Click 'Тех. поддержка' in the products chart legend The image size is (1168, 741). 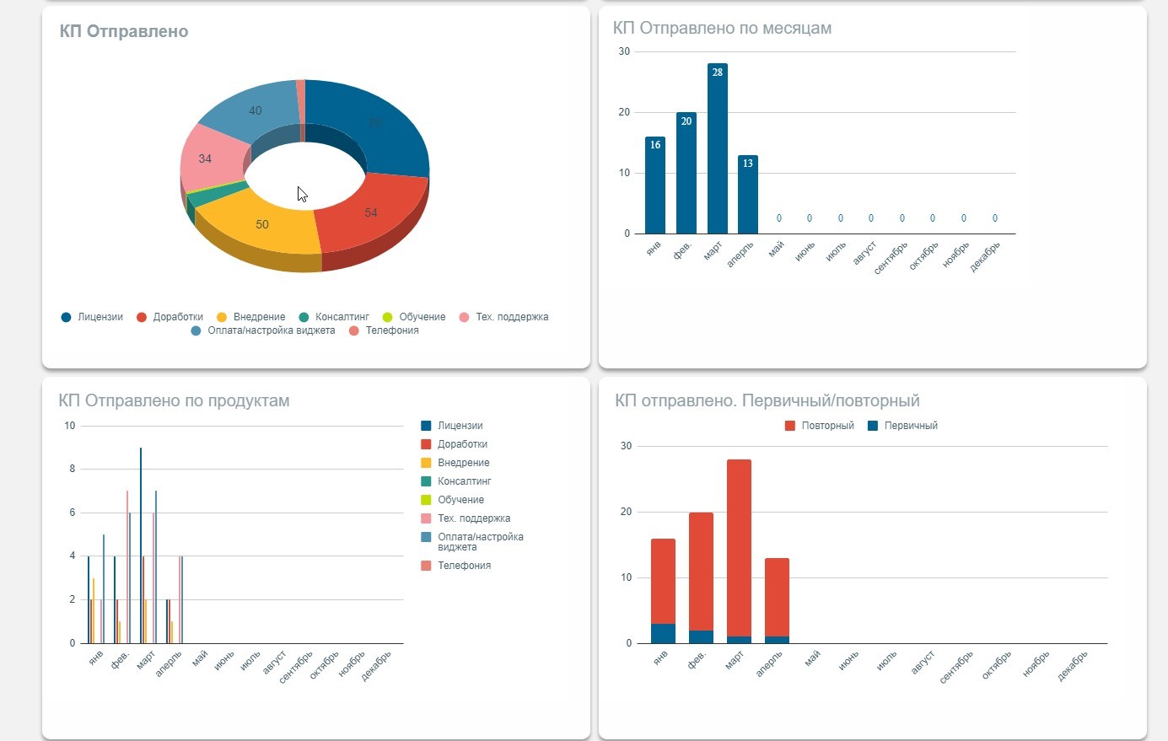pos(466,518)
